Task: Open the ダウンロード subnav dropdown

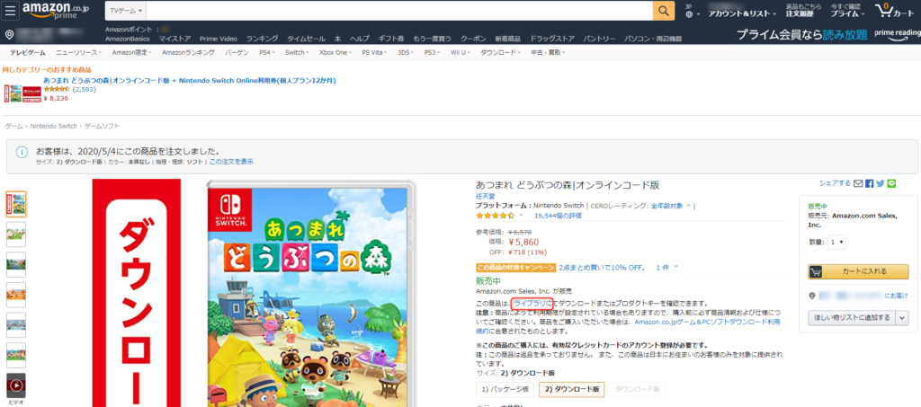Action: (502, 52)
